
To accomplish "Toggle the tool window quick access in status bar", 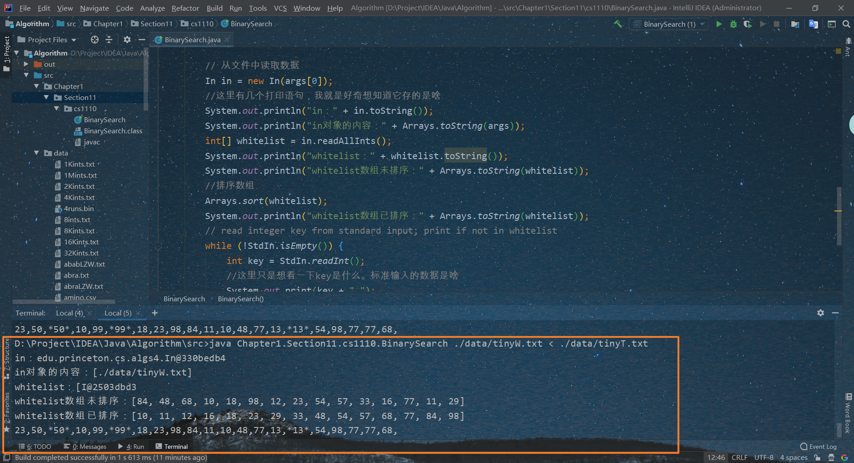I will [7, 457].
